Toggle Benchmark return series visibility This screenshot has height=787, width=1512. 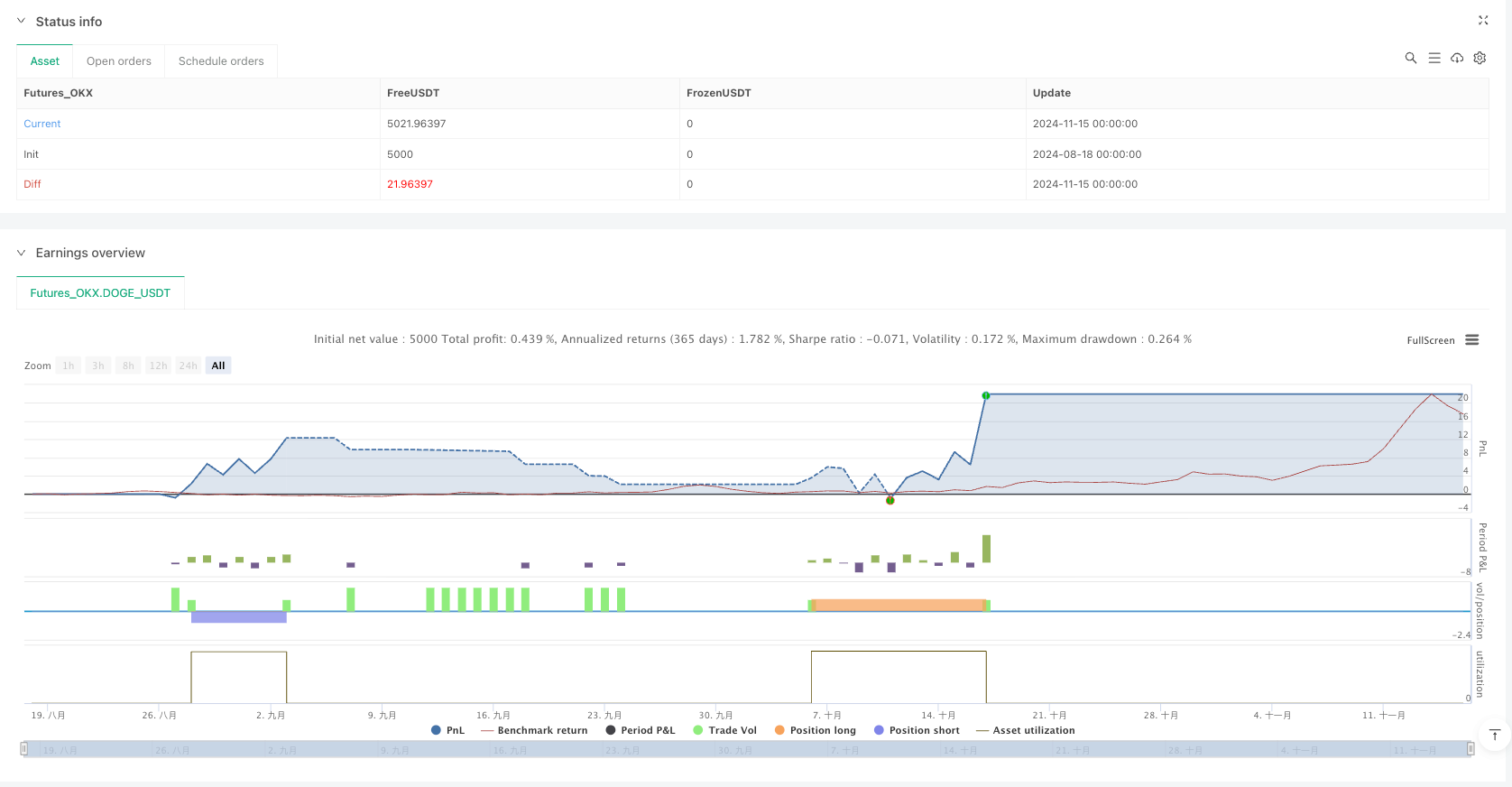click(x=534, y=730)
